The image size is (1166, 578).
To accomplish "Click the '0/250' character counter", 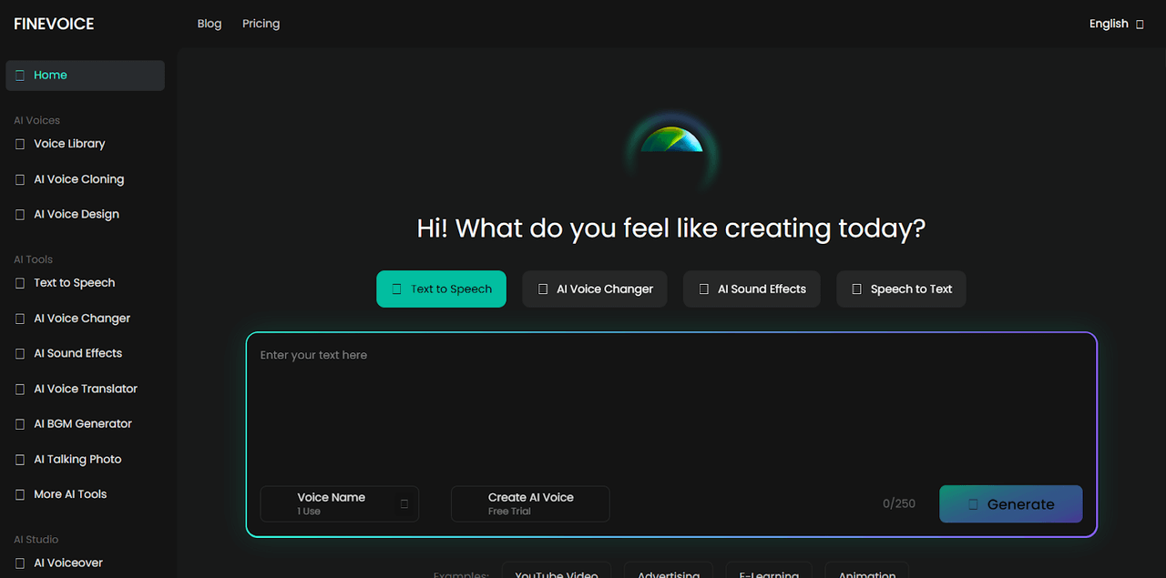I will (899, 503).
